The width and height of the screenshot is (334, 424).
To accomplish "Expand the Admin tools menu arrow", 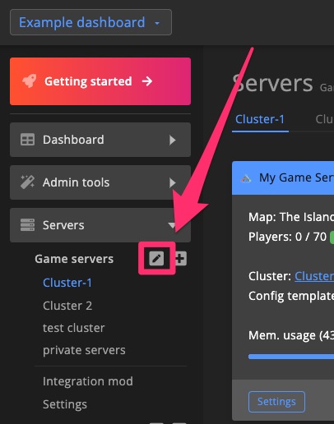I will coord(172,182).
